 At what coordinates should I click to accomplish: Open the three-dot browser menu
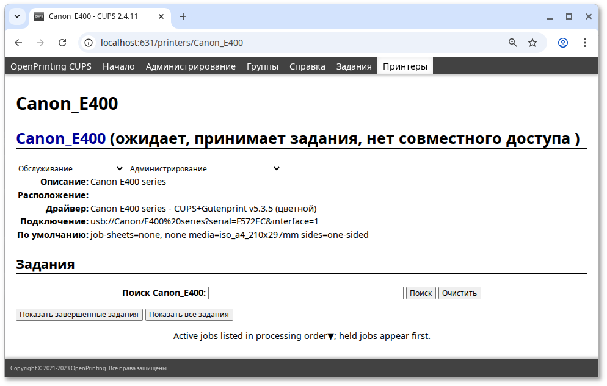click(584, 43)
